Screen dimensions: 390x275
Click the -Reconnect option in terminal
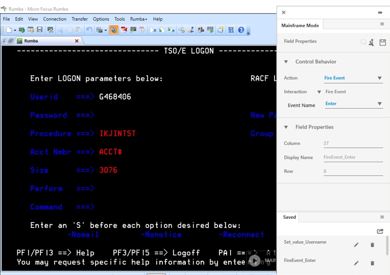pos(241,235)
